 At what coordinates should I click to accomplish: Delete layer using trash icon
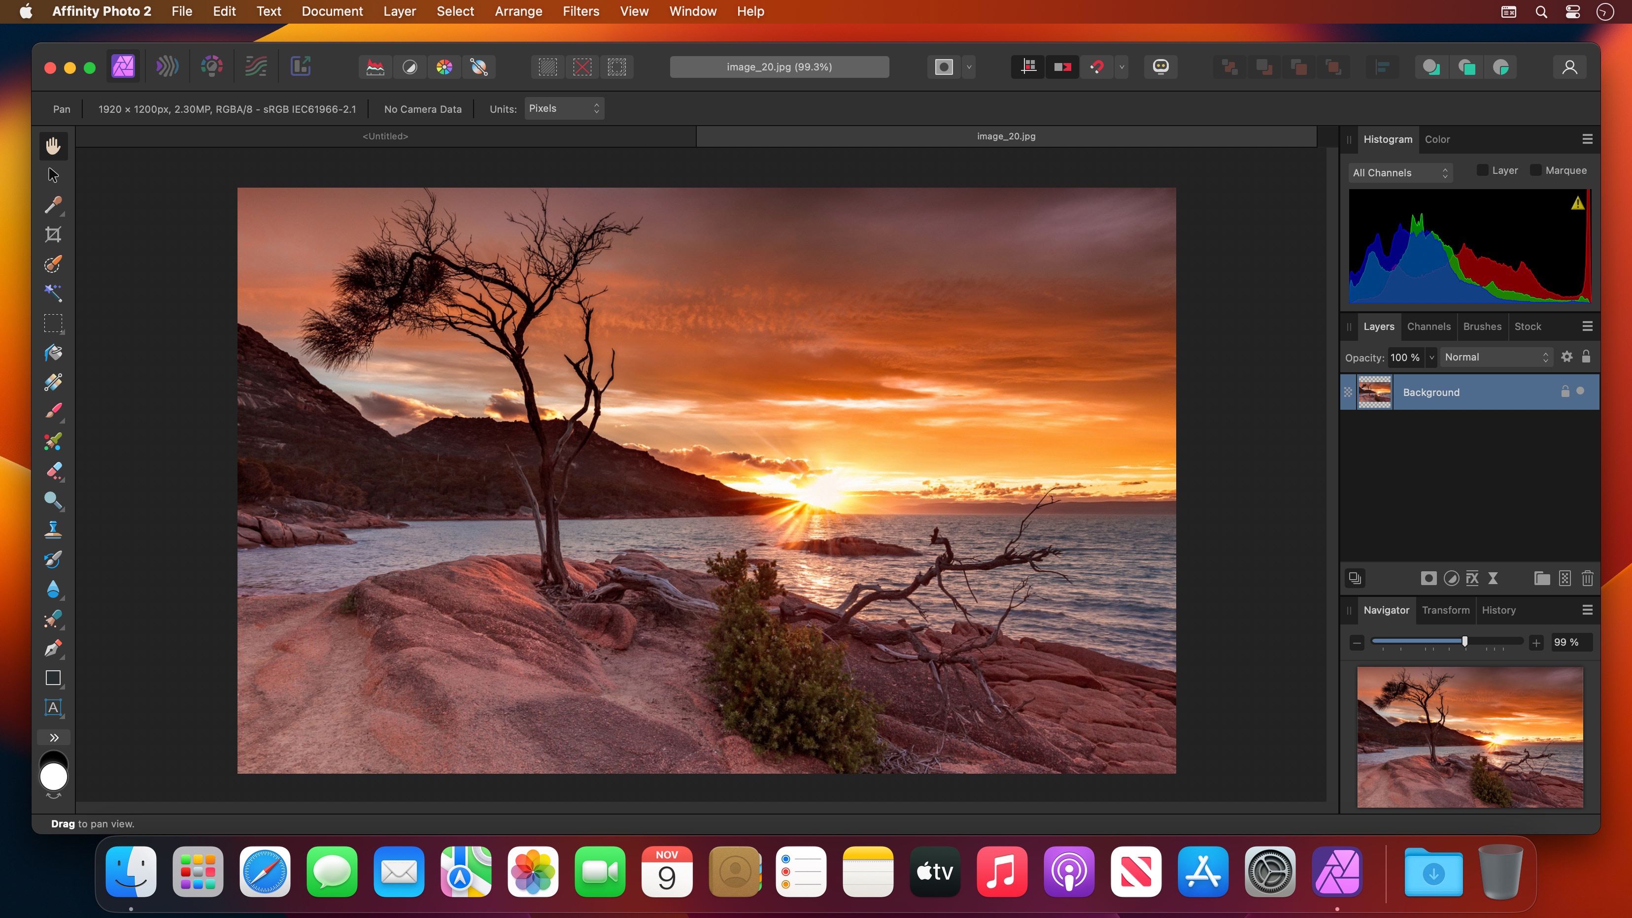click(x=1587, y=578)
